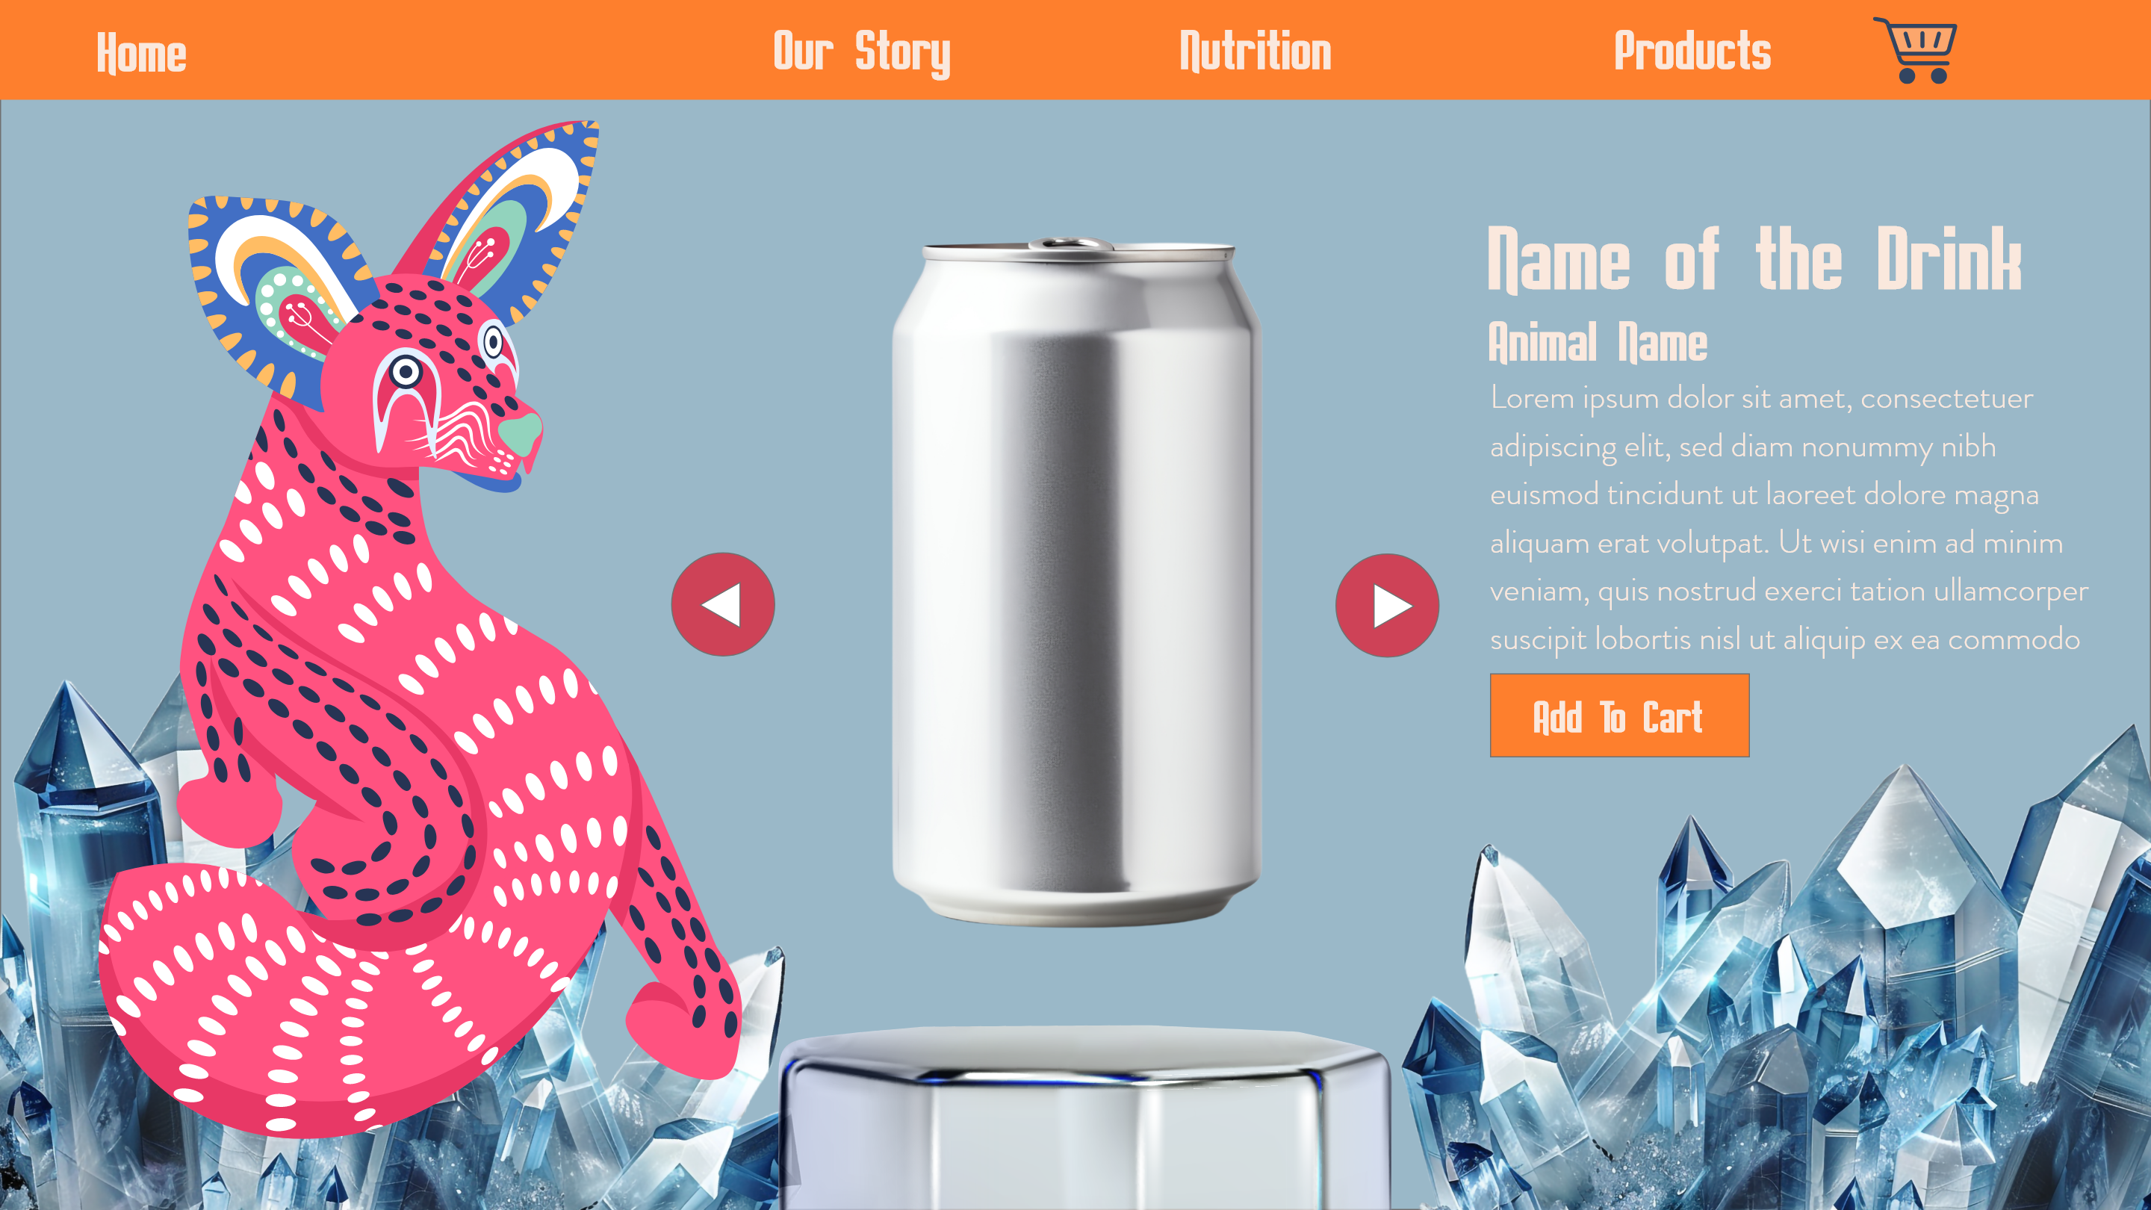Open the Our Story page
This screenshot has height=1210, width=2151.
[862, 52]
